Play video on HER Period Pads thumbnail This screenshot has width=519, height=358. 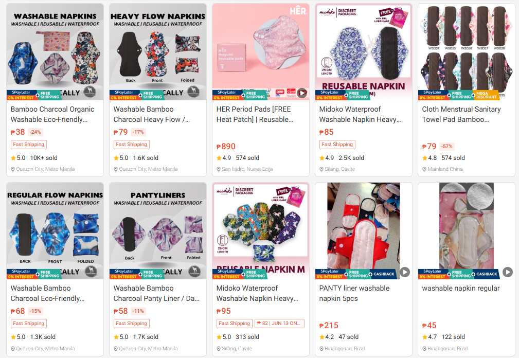pos(301,93)
